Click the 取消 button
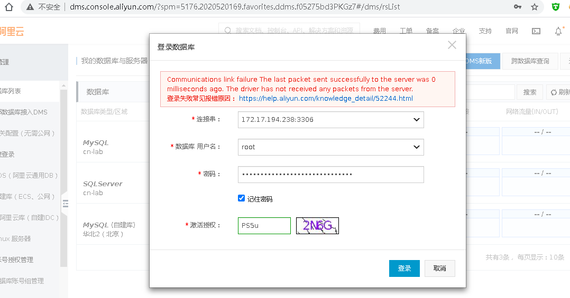The width and height of the screenshot is (570, 298). [x=439, y=268]
